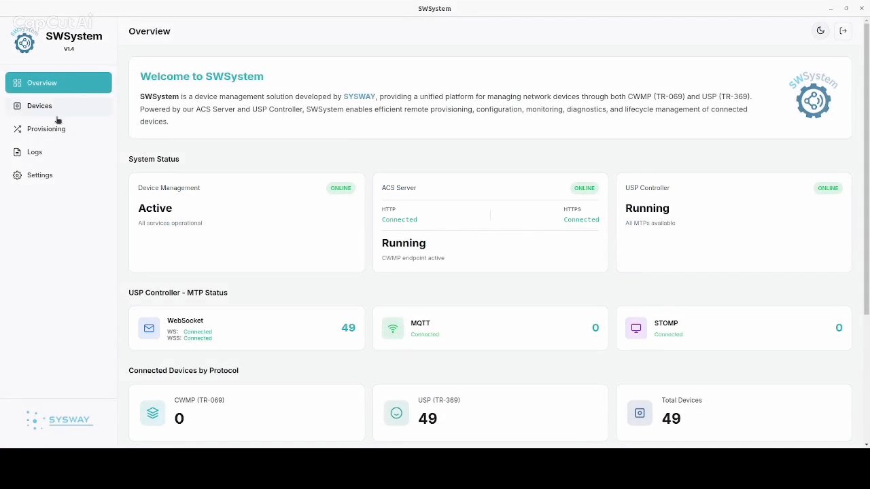The height and width of the screenshot is (489, 870).
Task: Toggle dark mode with the moon icon
Action: click(x=820, y=31)
